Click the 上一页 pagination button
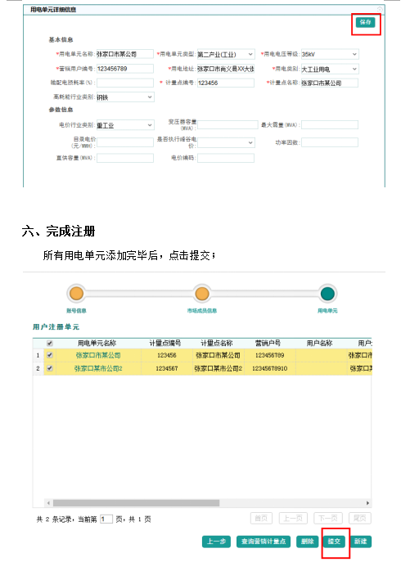The height and width of the screenshot is (562, 401). coord(293,519)
